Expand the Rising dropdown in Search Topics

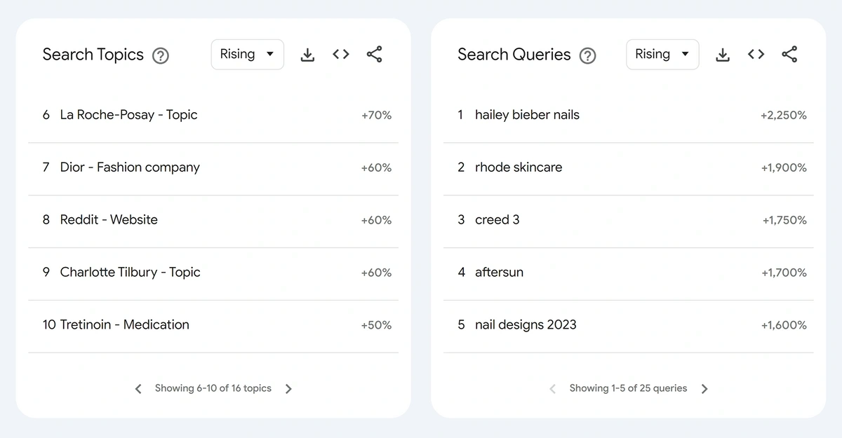tap(248, 55)
